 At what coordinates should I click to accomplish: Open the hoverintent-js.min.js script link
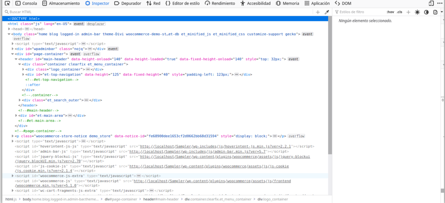(x=215, y=146)
